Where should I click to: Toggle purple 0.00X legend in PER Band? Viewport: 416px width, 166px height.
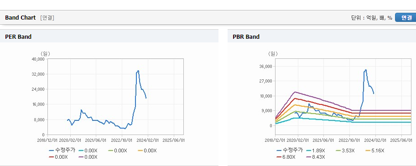pyautogui.click(x=88, y=157)
